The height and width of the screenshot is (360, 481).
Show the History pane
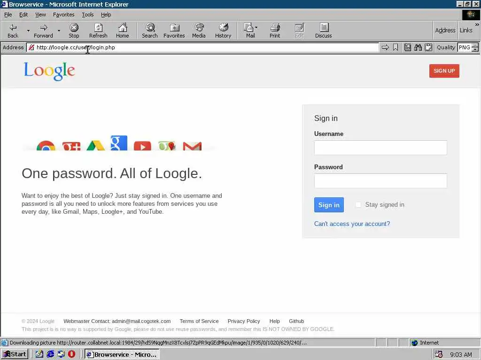pos(223,30)
